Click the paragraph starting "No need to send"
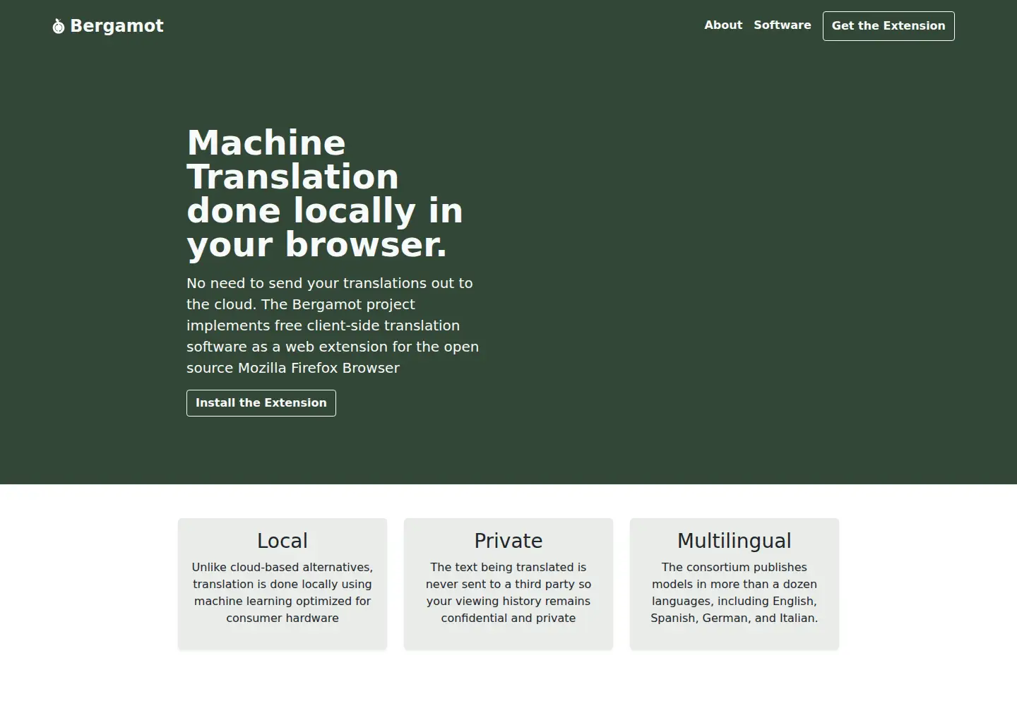Image resolution: width=1017 pixels, height=706 pixels. 333,325
